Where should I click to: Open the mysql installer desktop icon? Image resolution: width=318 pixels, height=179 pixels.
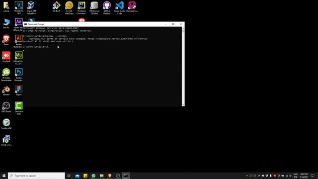(x=6, y=140)
